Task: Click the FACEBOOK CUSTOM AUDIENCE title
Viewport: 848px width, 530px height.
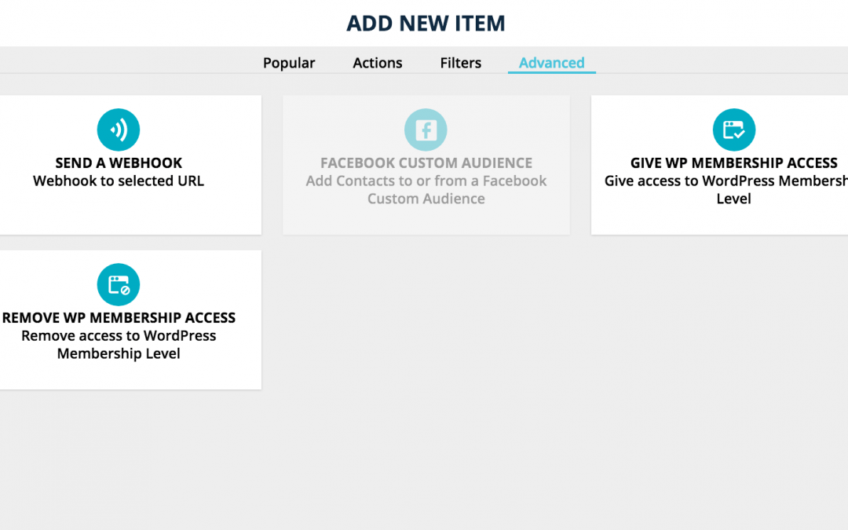Action: [x=426, y=163]
